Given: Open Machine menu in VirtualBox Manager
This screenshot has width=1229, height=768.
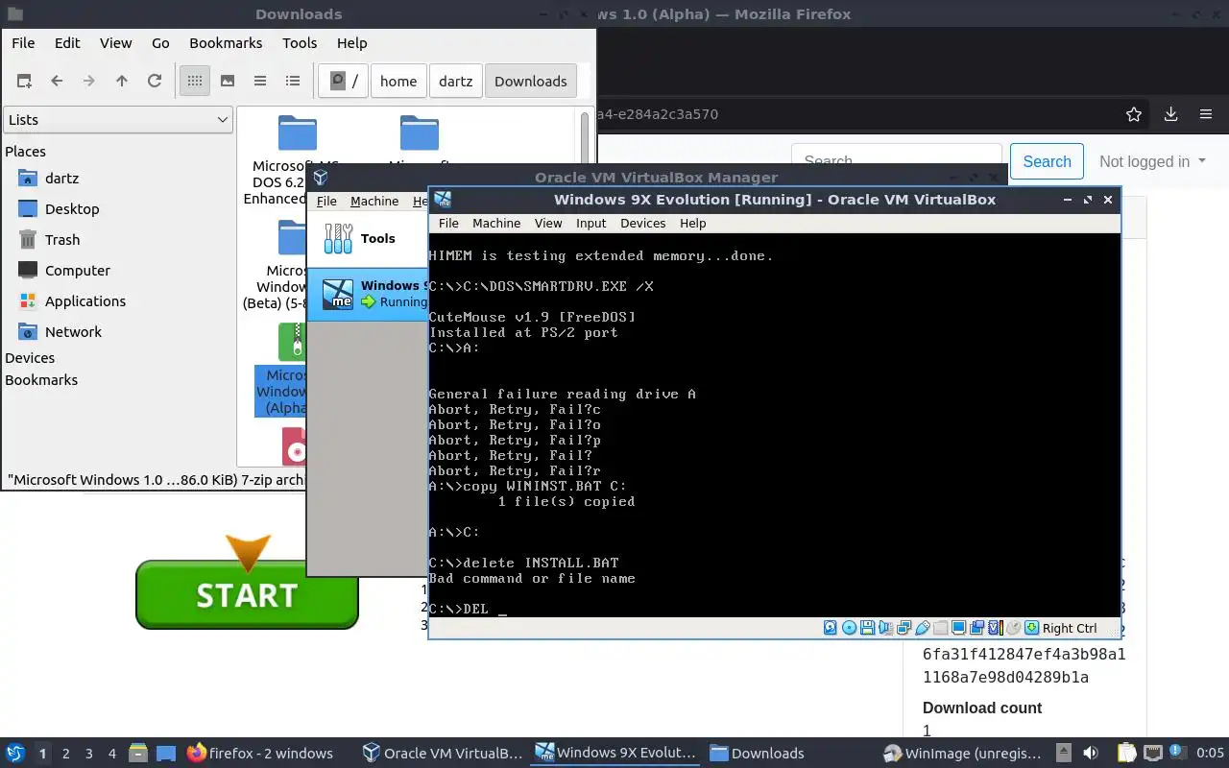Looking at the screenshot, I should point(374,201).
